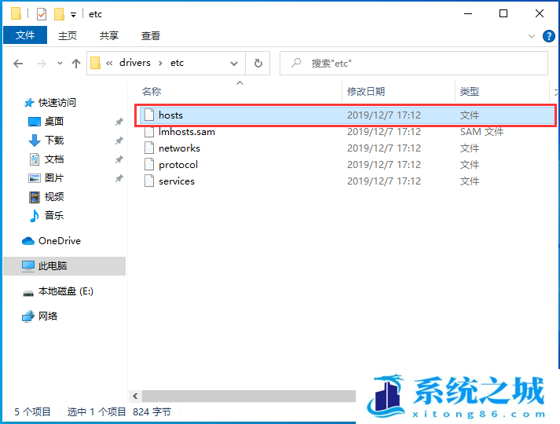This screenshot has height=424, width=560.
Task: Open the blue Help question mark icon
Action: tap(548, 36)
